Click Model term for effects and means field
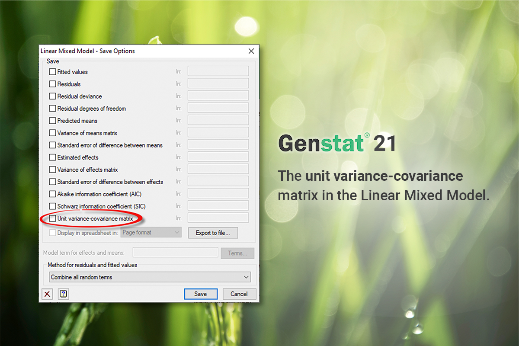 [x=175, y=253]
